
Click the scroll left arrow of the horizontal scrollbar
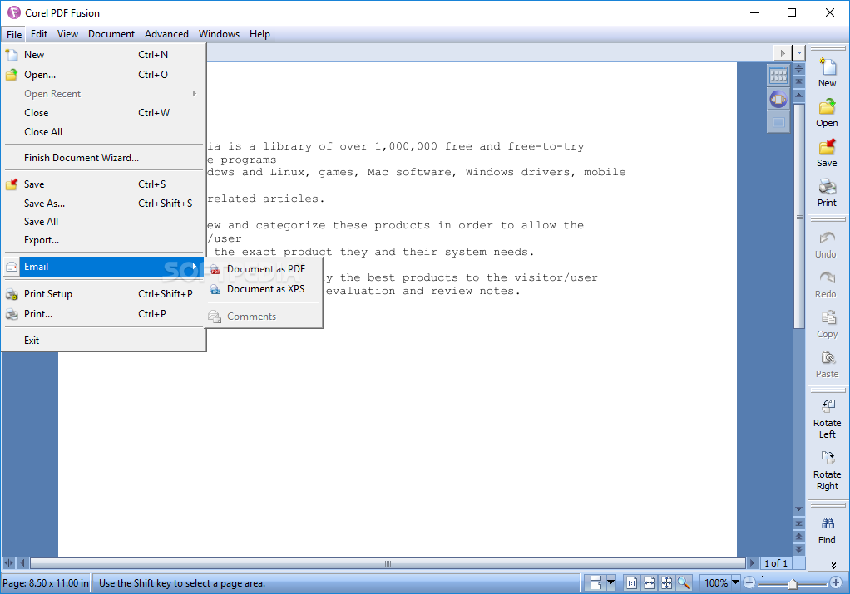[x=22, y=563]
